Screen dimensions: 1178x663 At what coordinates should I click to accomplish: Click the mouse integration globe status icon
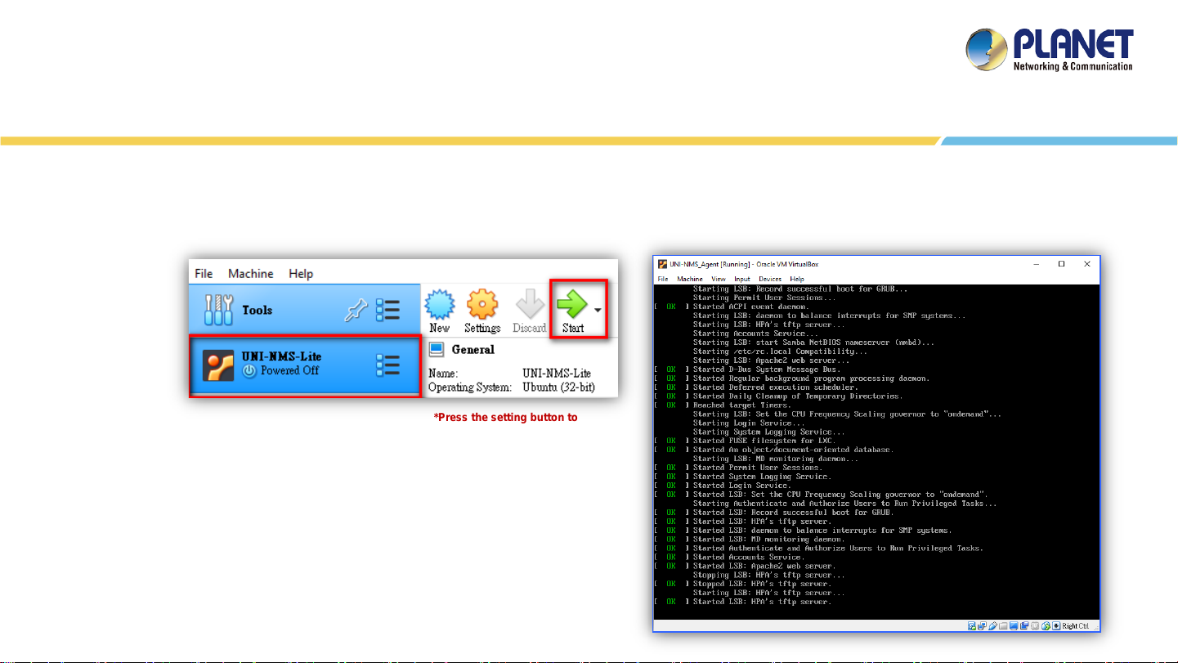pyautogui.click(x=1046, y=625)
